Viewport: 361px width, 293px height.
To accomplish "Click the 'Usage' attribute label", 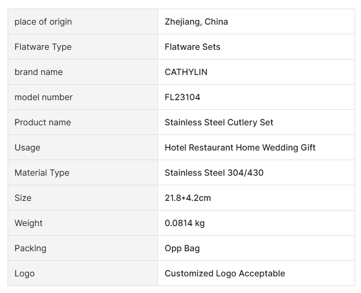I will tap(27, 148).
